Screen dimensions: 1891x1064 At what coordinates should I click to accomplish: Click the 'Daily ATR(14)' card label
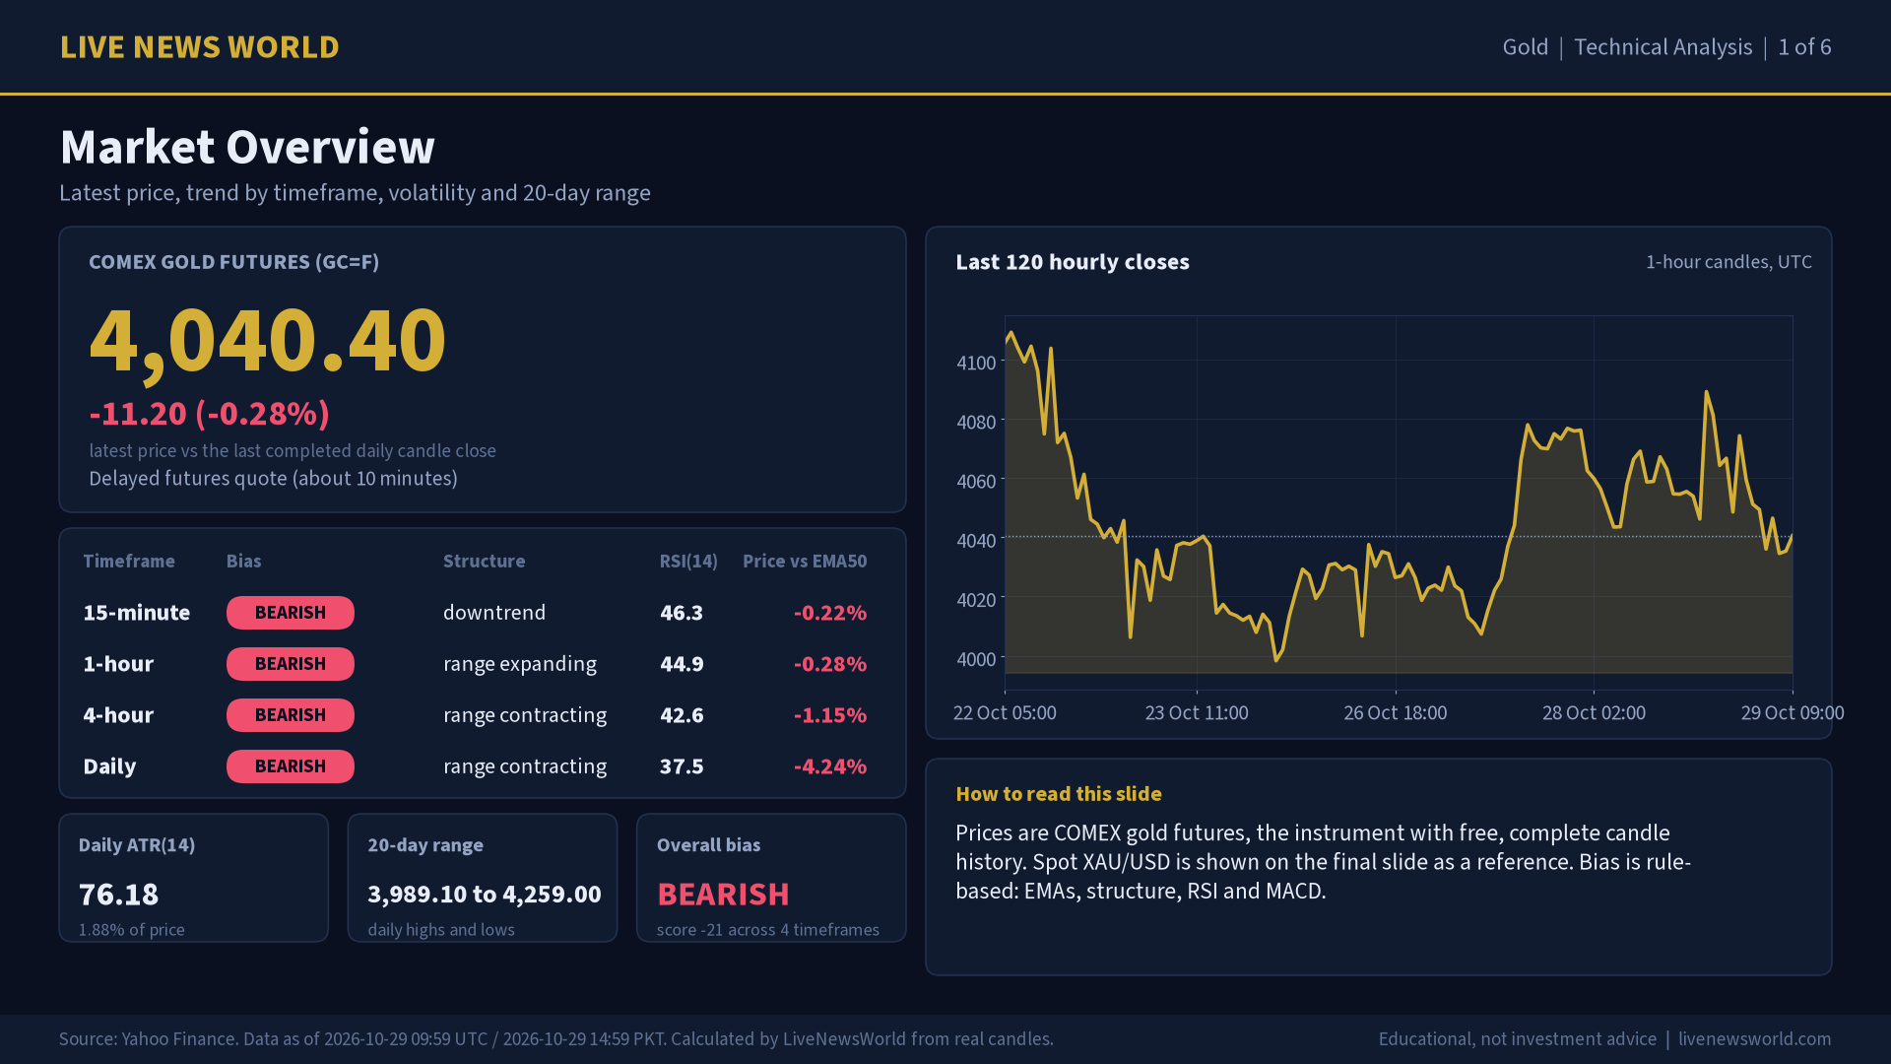pos(137,845)
